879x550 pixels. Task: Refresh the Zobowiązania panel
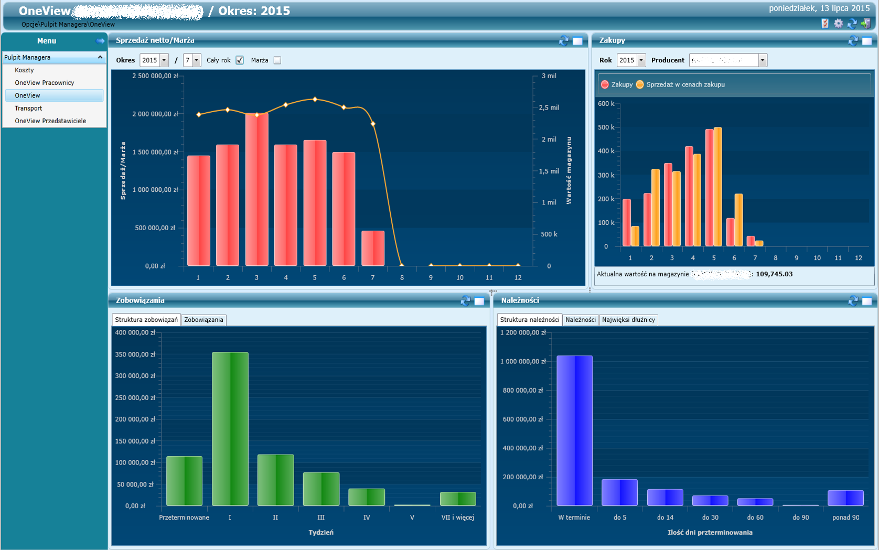point(465,301)
